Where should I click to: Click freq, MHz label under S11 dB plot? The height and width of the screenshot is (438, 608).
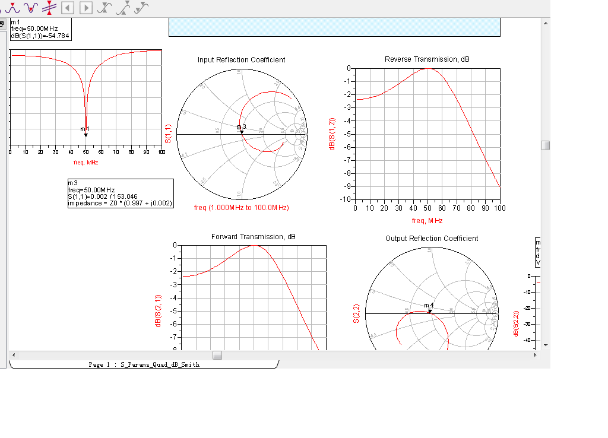pyautogui.click(x=85, y=163)
